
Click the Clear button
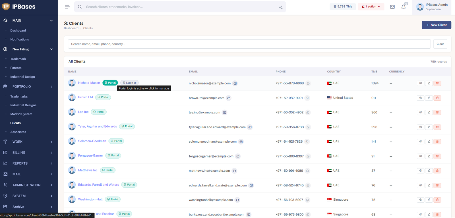[x=440, y=44]
